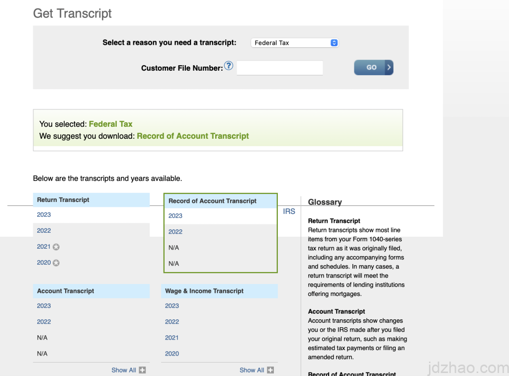Click star icon next to 2021 Return Transcript
This screenshot has width=509, height=376.
coord(56,247)
